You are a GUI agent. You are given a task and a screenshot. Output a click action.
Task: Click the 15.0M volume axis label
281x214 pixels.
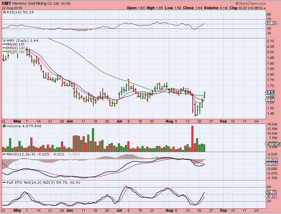coord(272,124)
